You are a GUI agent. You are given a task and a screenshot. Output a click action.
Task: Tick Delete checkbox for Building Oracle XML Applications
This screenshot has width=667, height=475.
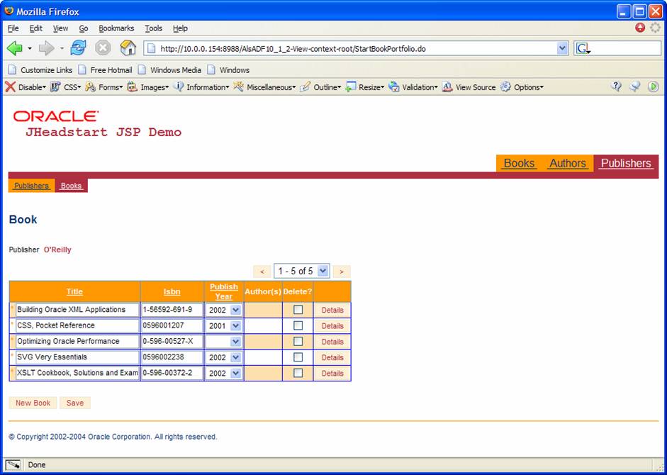[298, 310]
